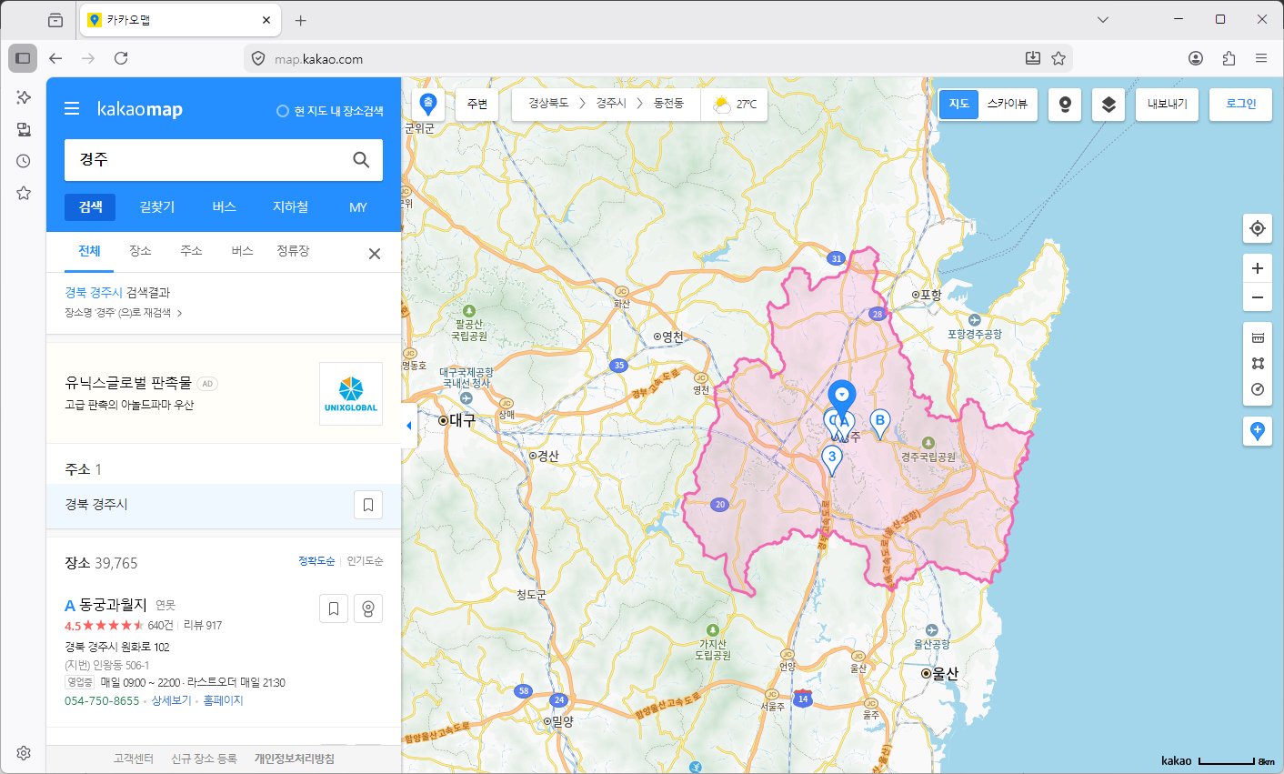
Task: Open 고객센터 footer link
Action: 133,759
